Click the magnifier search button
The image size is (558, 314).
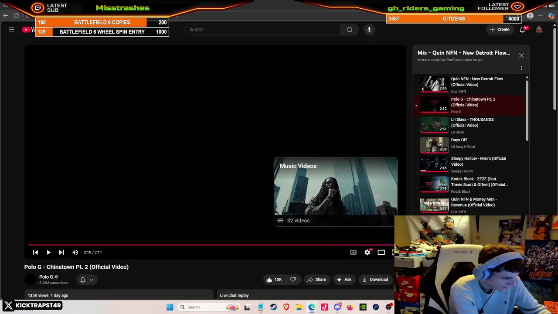[x=349, y=30]
